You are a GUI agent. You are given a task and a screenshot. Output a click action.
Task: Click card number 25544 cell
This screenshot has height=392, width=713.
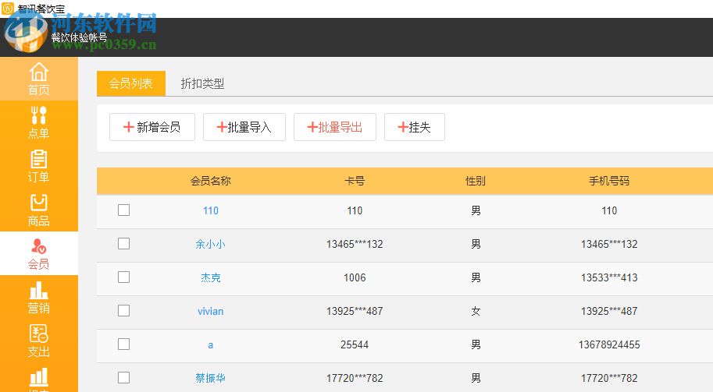pyautogui.click(x=355, y=344)
